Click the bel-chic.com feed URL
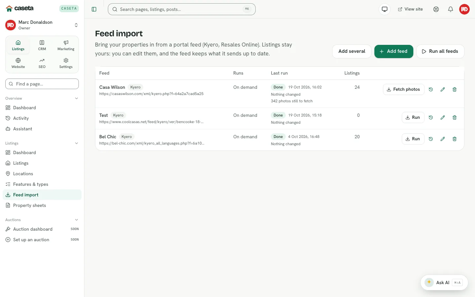Viewport: 475px width, 297px height. pyautogui.click(x=152, y=143)
